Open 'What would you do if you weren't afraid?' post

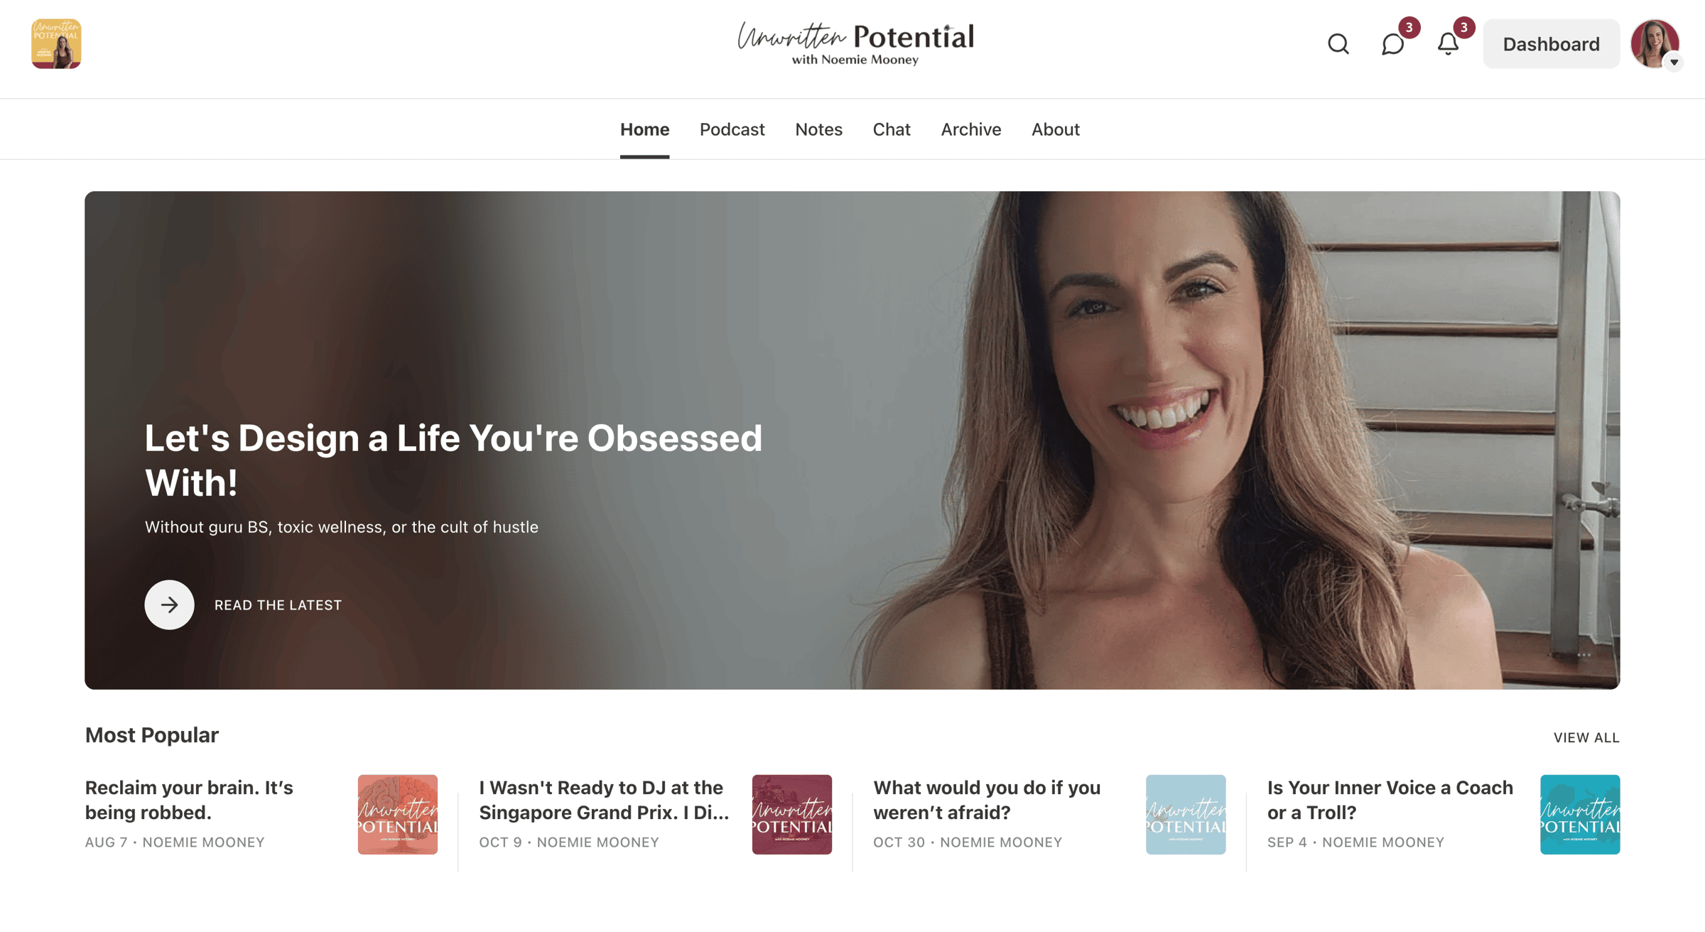(987, 800)
